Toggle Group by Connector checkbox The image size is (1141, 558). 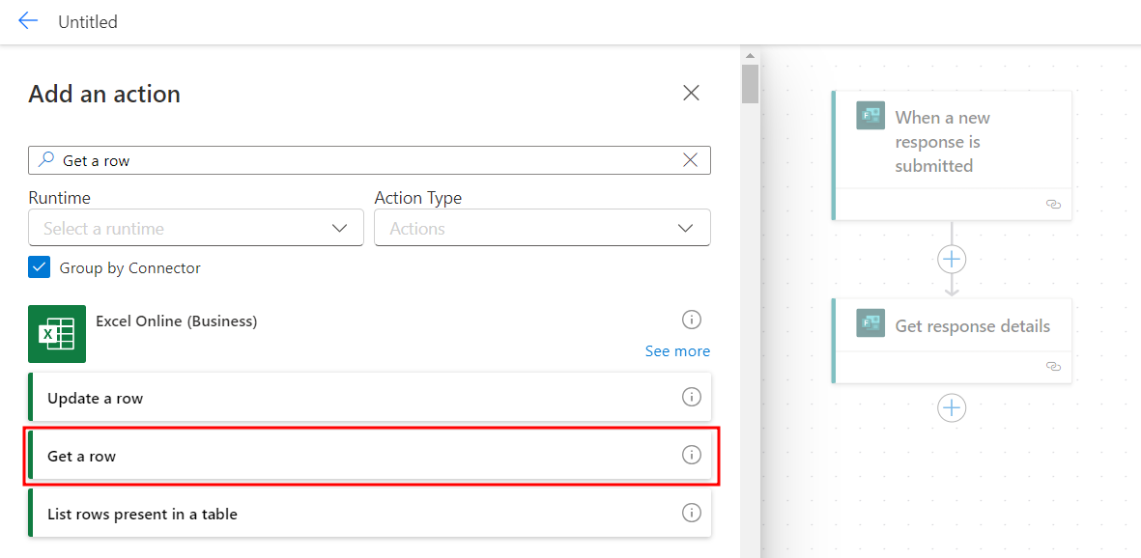40,267
